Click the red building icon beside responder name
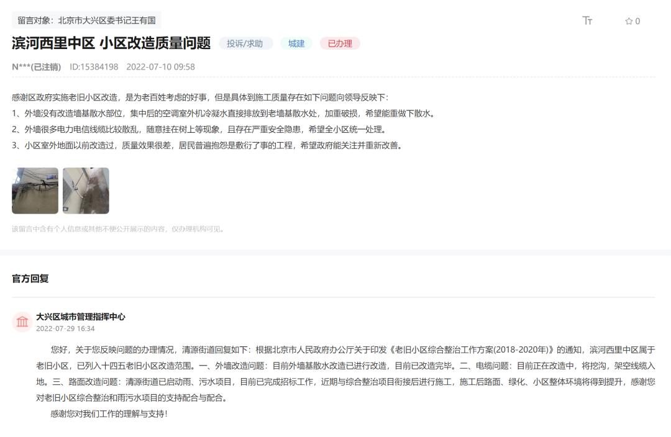The width and height of the screenshot is (671, 437). [22, 322]
